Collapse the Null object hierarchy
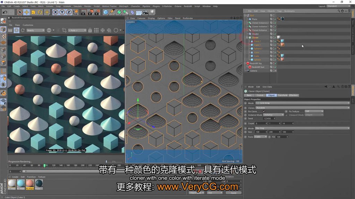The width and height of the screenshot is (355, 199). (245, 15)
